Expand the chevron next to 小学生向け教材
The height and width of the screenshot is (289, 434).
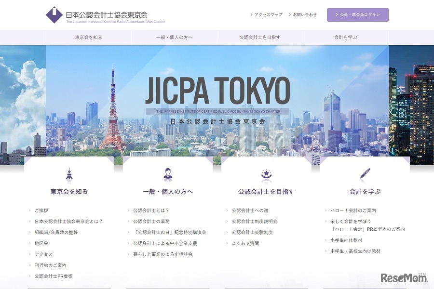327,239
